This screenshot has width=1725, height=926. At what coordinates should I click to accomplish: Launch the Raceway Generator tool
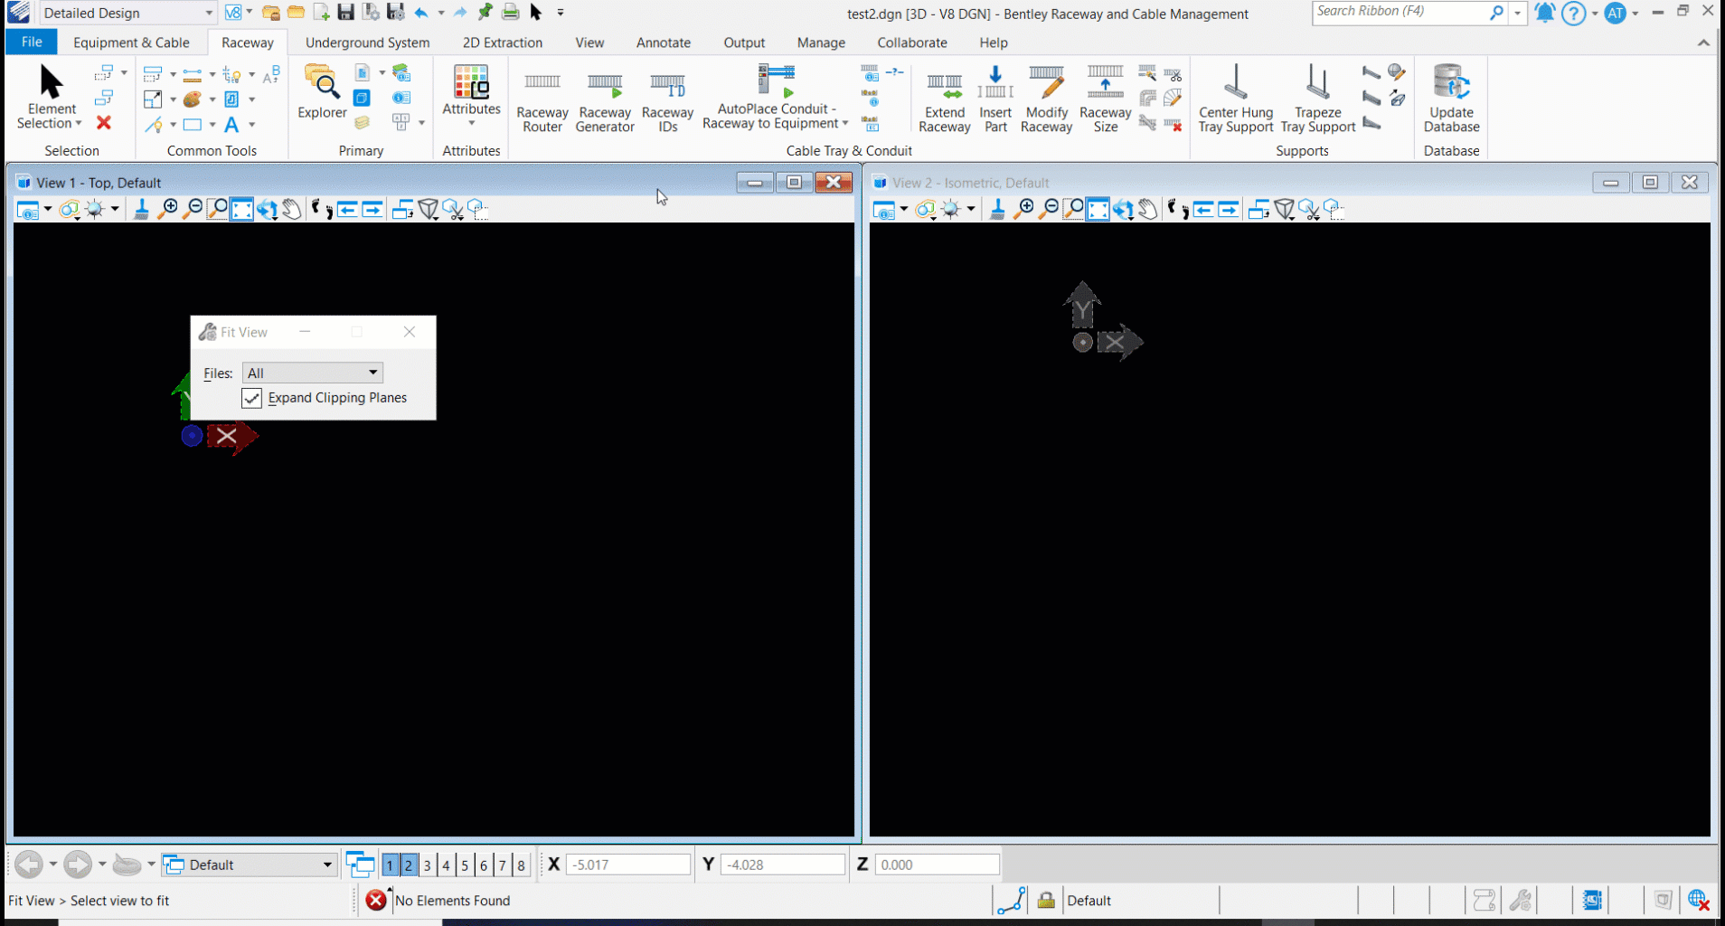tap(604, 99)
